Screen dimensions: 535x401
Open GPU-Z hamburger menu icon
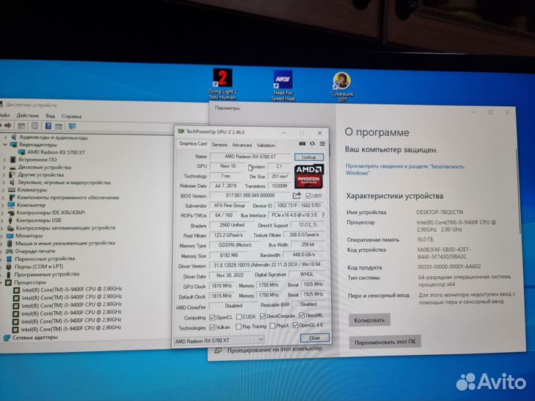(322, 144)
